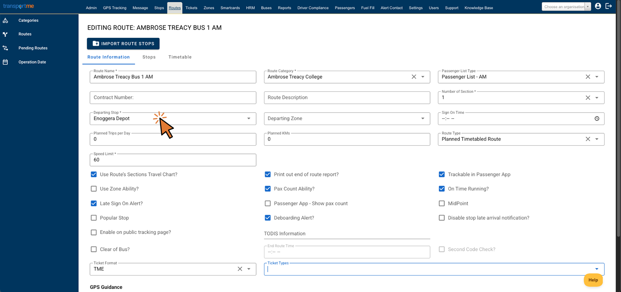The height and width of the screenshot is (292, 621).
Task: Uncheck the Late Sign On Alert checkbox
Action: [x=94, y=203]
